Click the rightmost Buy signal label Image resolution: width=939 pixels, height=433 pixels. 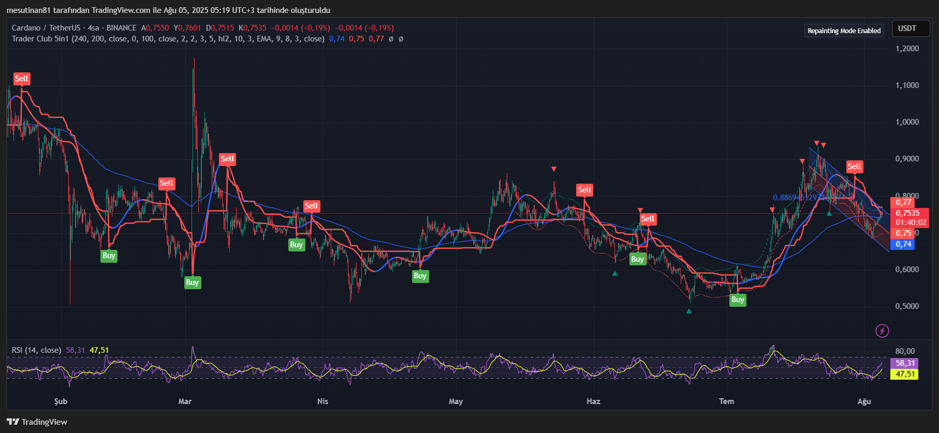[x=738, y=300]
